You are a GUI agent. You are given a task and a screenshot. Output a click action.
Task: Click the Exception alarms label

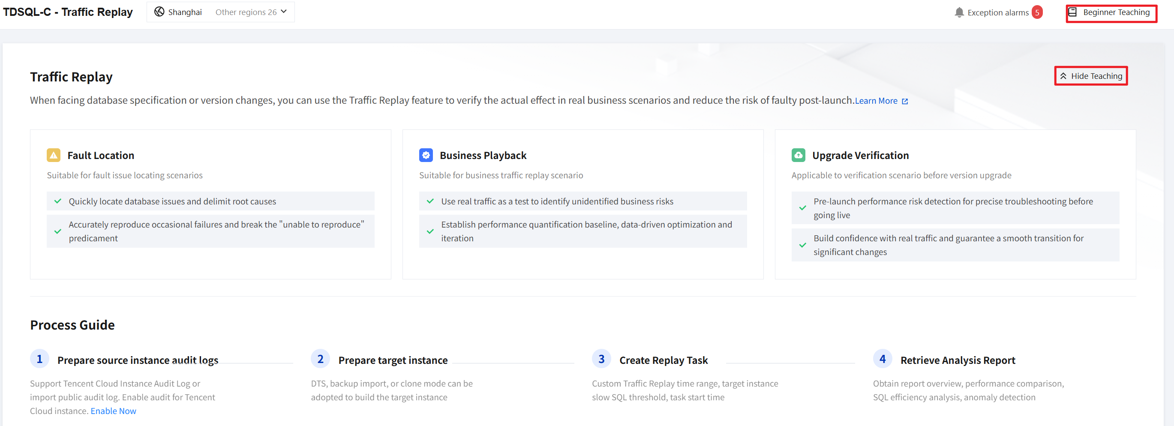point(998,12)
